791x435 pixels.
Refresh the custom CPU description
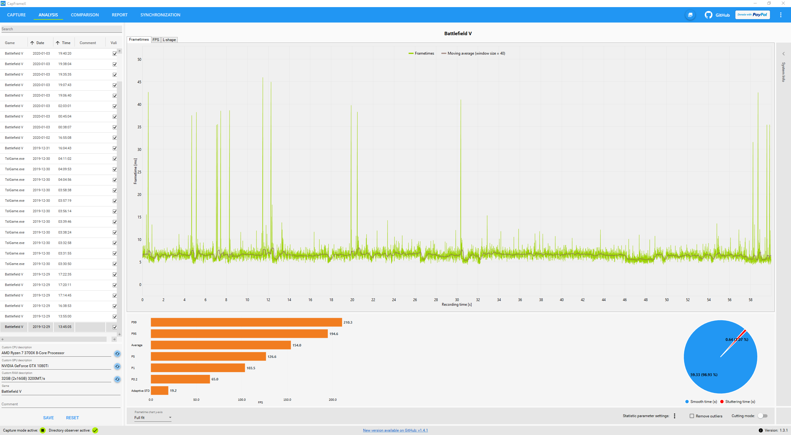(117, 354)
